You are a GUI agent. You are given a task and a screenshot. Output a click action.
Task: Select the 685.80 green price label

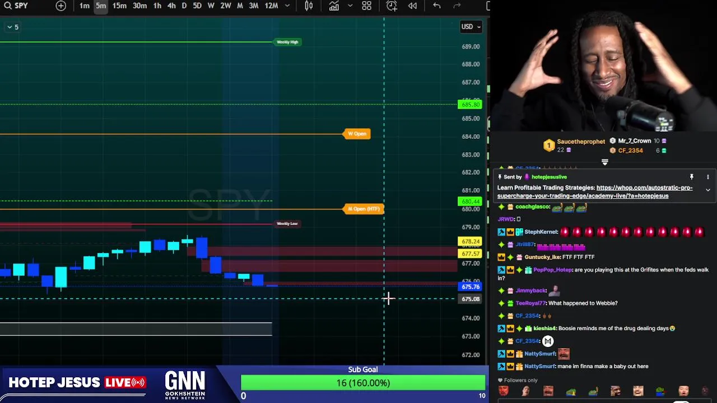(x=470, y=105)
